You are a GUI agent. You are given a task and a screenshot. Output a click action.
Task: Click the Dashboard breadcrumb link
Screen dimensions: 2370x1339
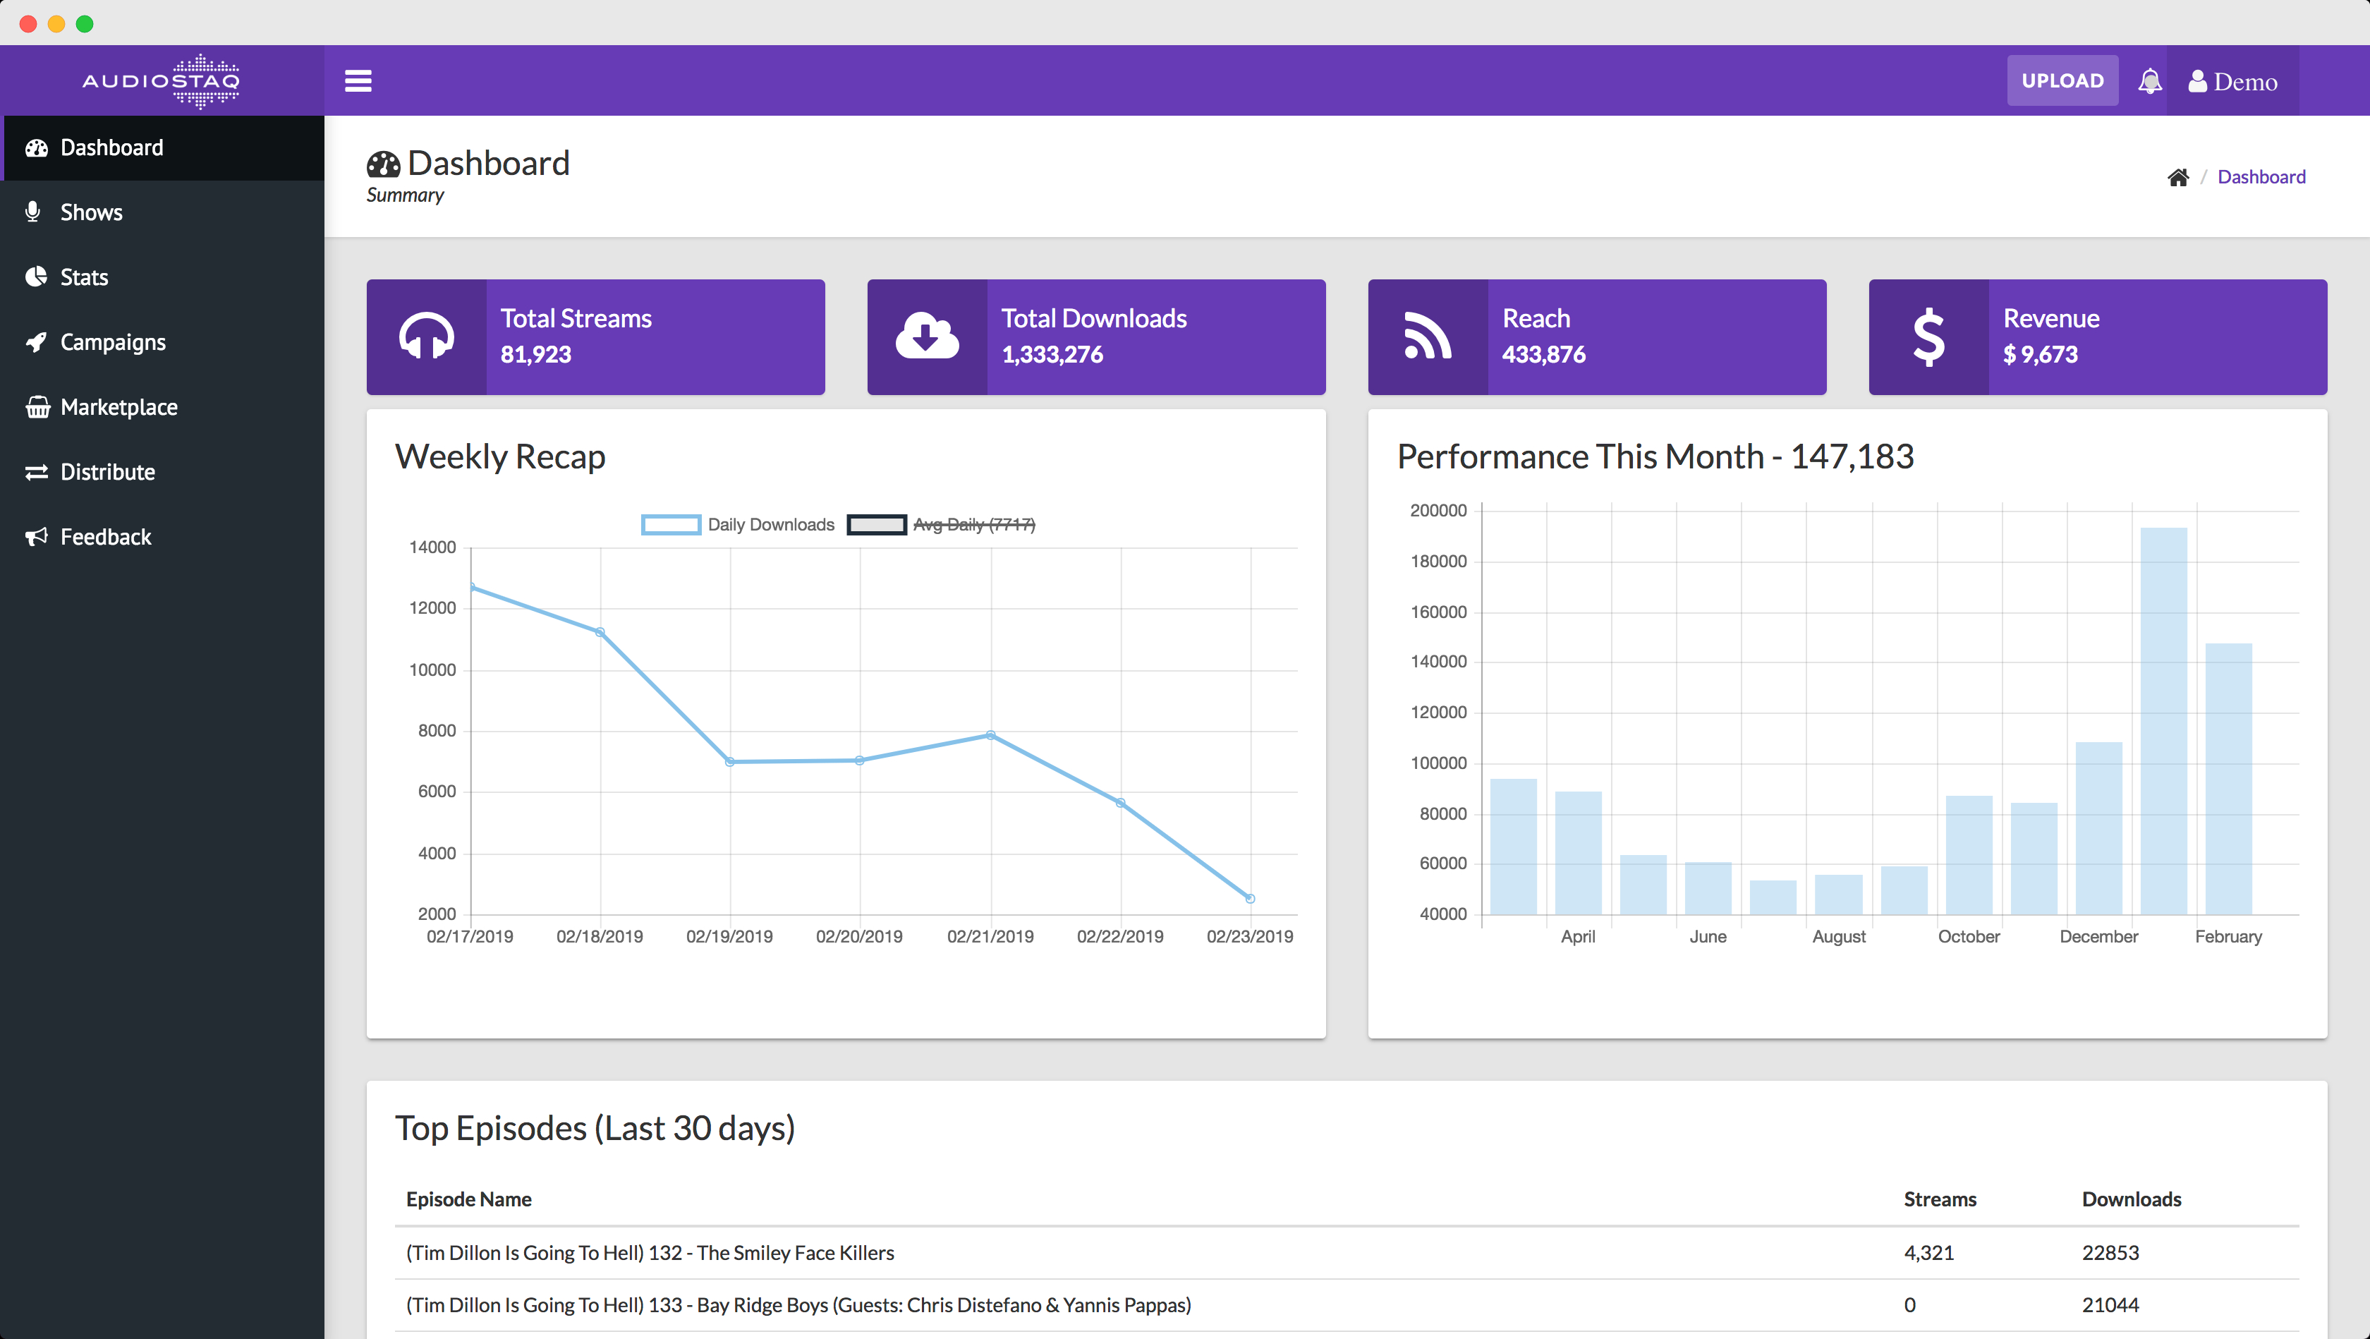2261,176
